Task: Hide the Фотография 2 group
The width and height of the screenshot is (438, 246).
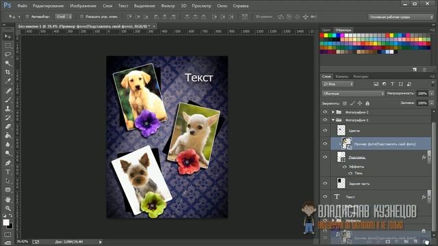Action: click(325, 112)
